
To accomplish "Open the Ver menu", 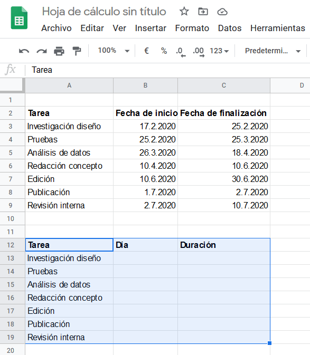I will 119,28.
